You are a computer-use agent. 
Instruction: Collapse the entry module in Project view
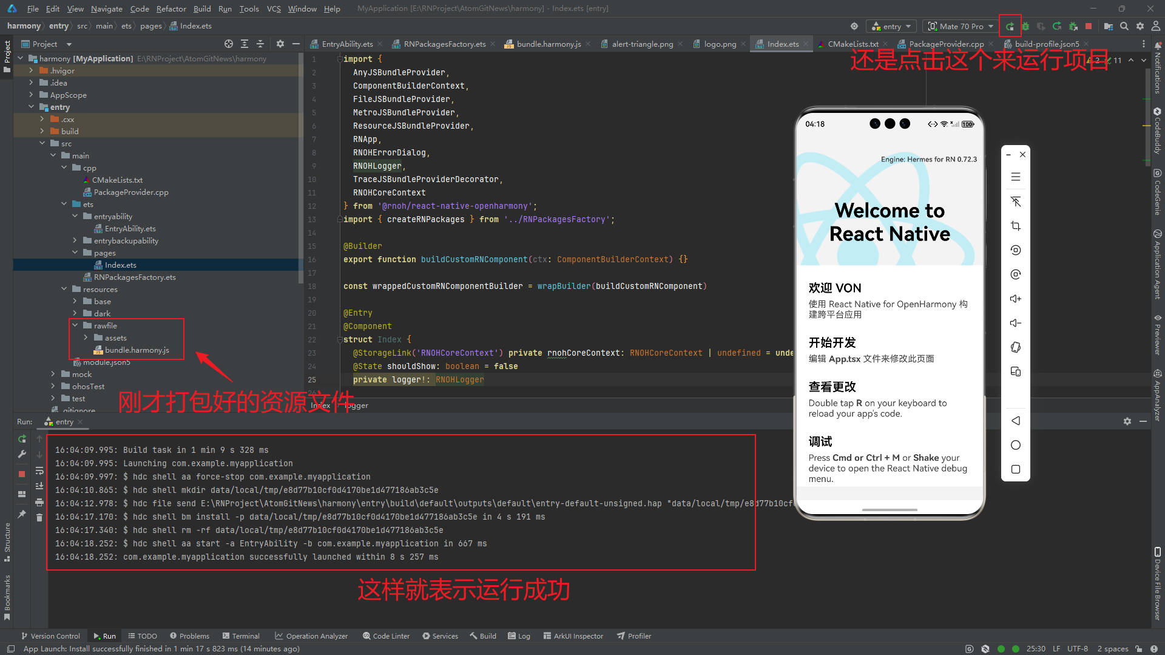pyautogui.click(x=32, y=107)
